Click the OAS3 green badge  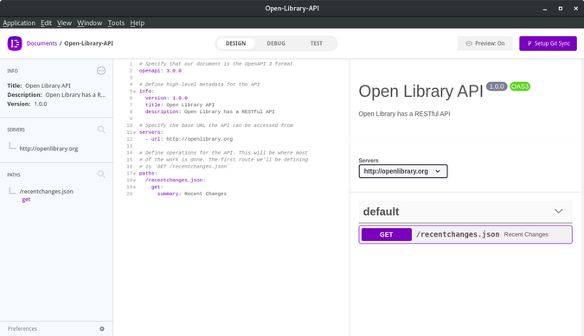[520, 86]
